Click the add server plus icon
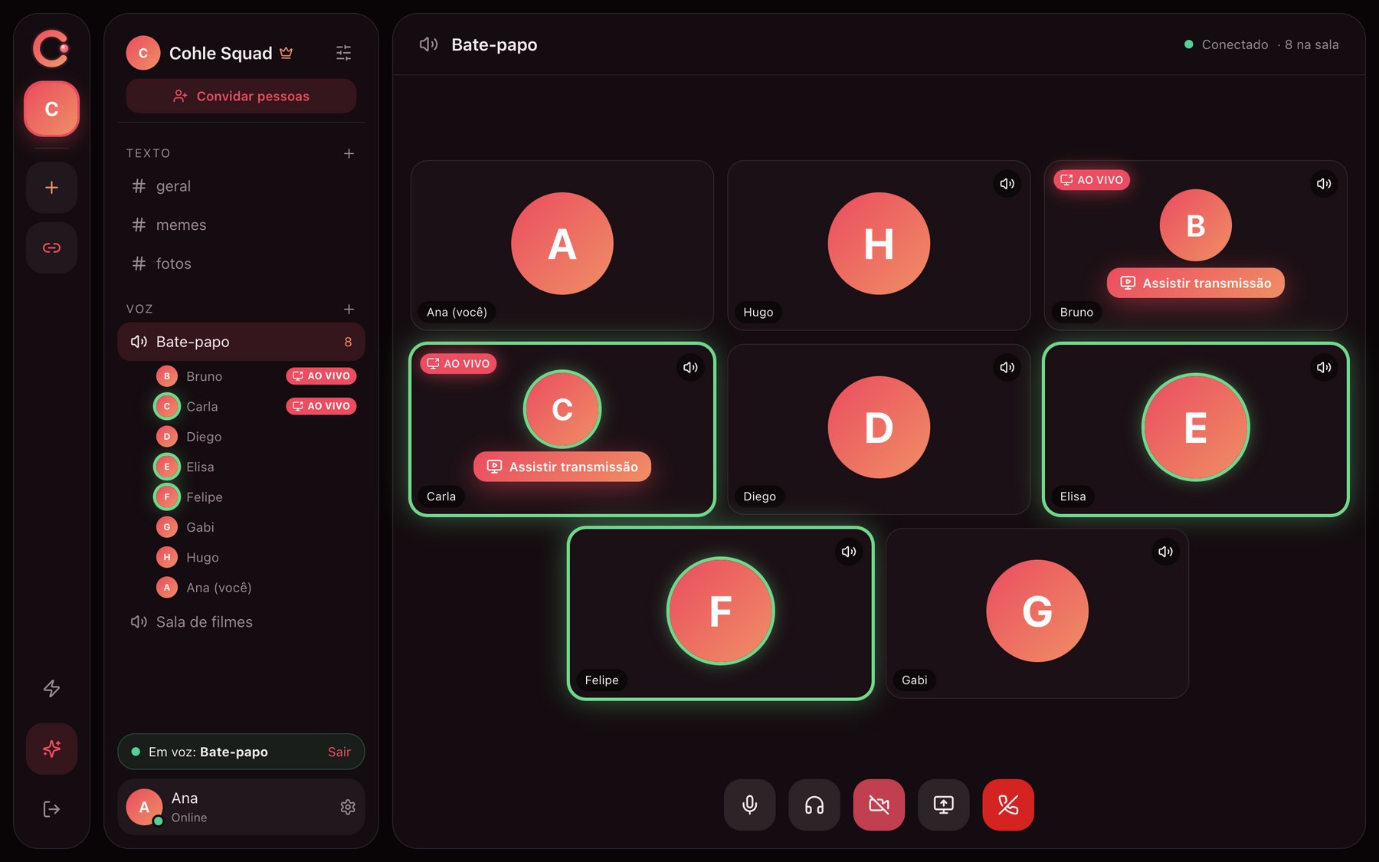 (x=51, y=188)
